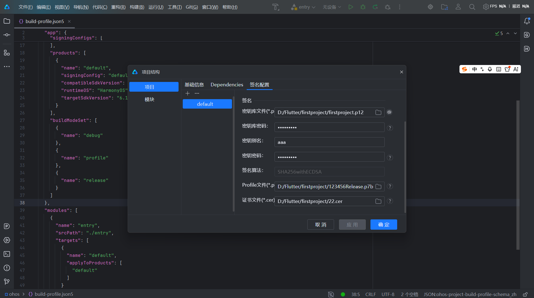Open the 构建(B) menu
534x298 pixels.
(137, 7)
